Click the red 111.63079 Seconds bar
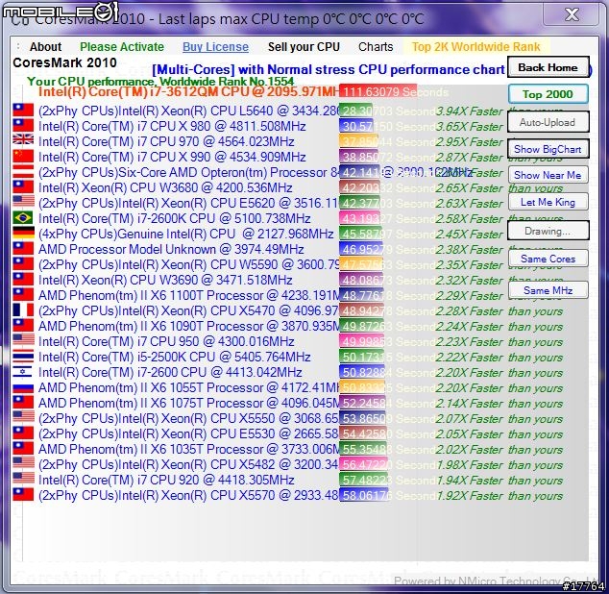Viewport: 609px width, 594px height. point(378,91)
